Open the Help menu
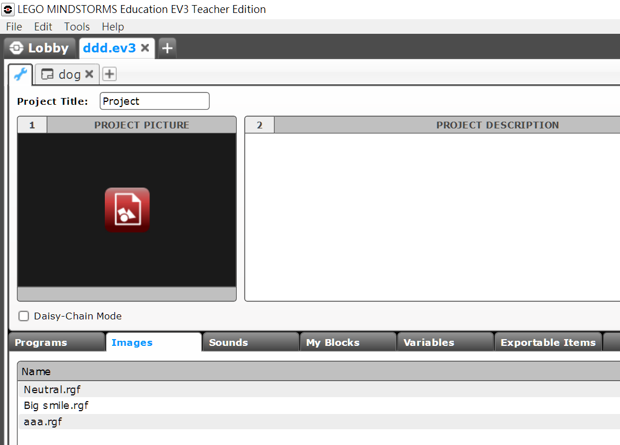 (x=113, y=26)
